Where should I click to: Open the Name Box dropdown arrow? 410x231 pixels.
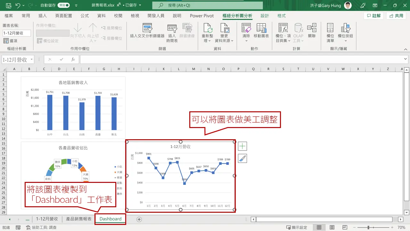click(x=31, y=59)
